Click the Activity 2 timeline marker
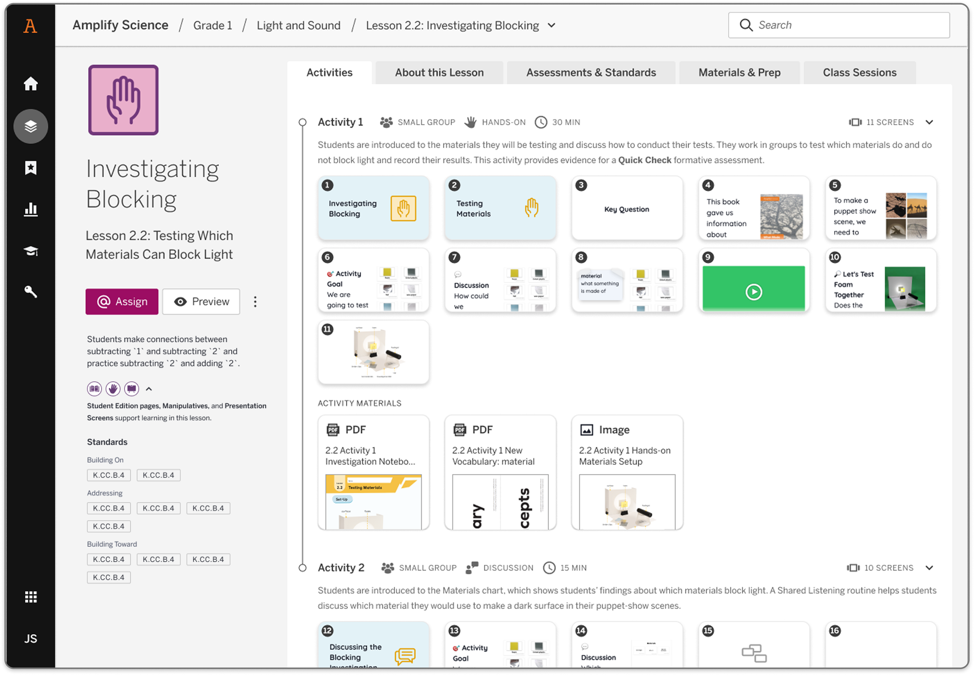 [x=302, y=567]
